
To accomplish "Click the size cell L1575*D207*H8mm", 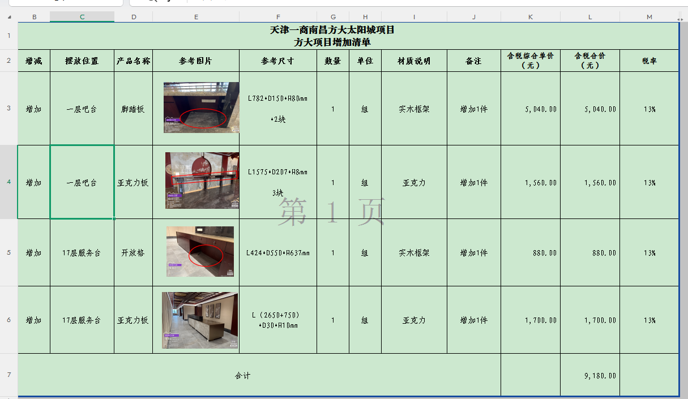I will [278, 182].
